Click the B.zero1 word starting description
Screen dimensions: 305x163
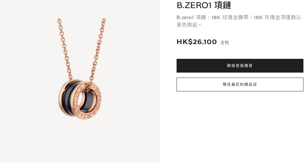click(x=185, y=17)
